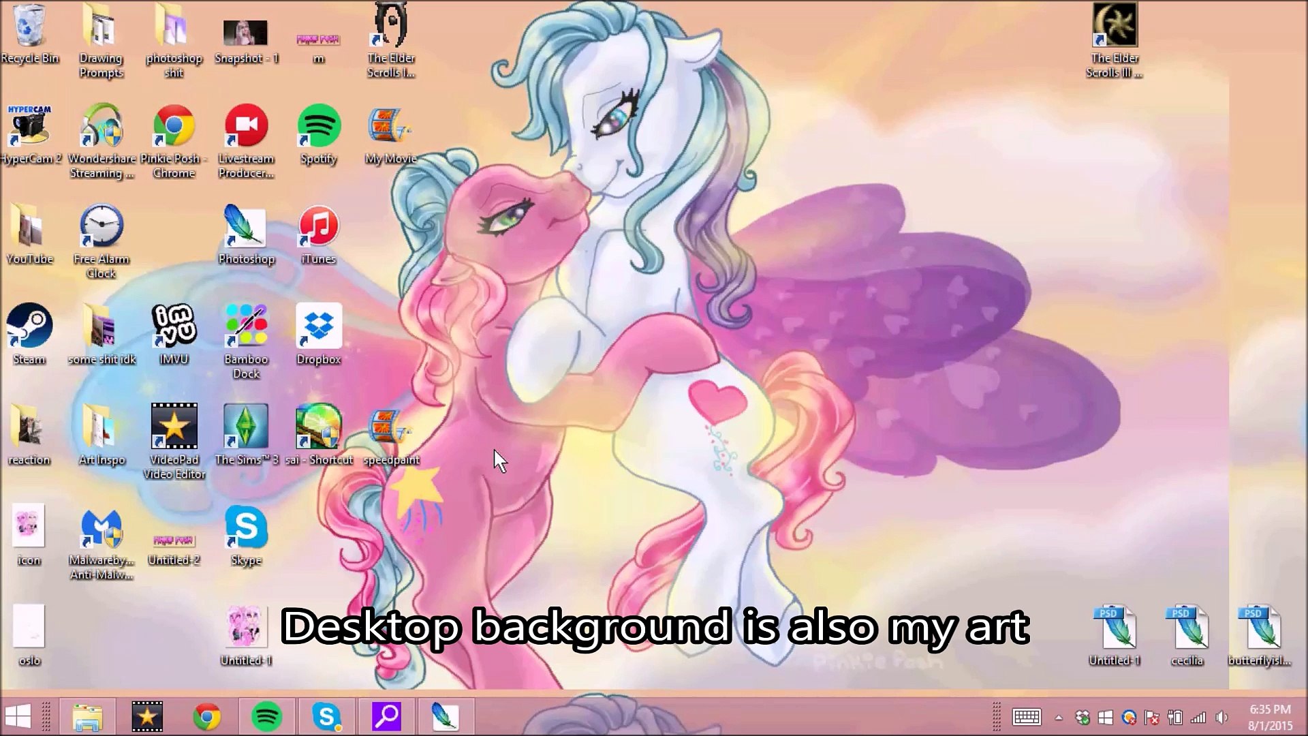
Task: Open the Spotify desktop shortcut
Action: (x=319, y=127)
